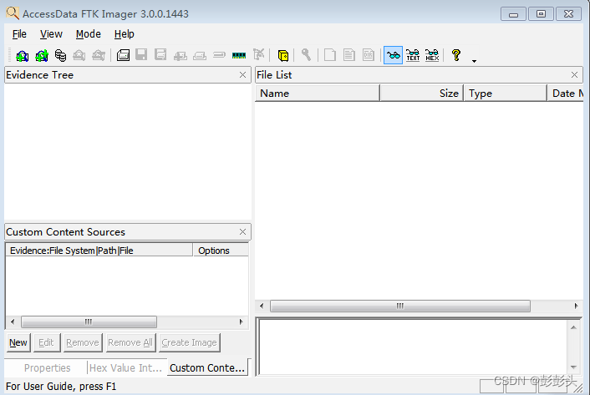Switch to the Properties tab
Screen dimensions: 590x395
point(47,368)
